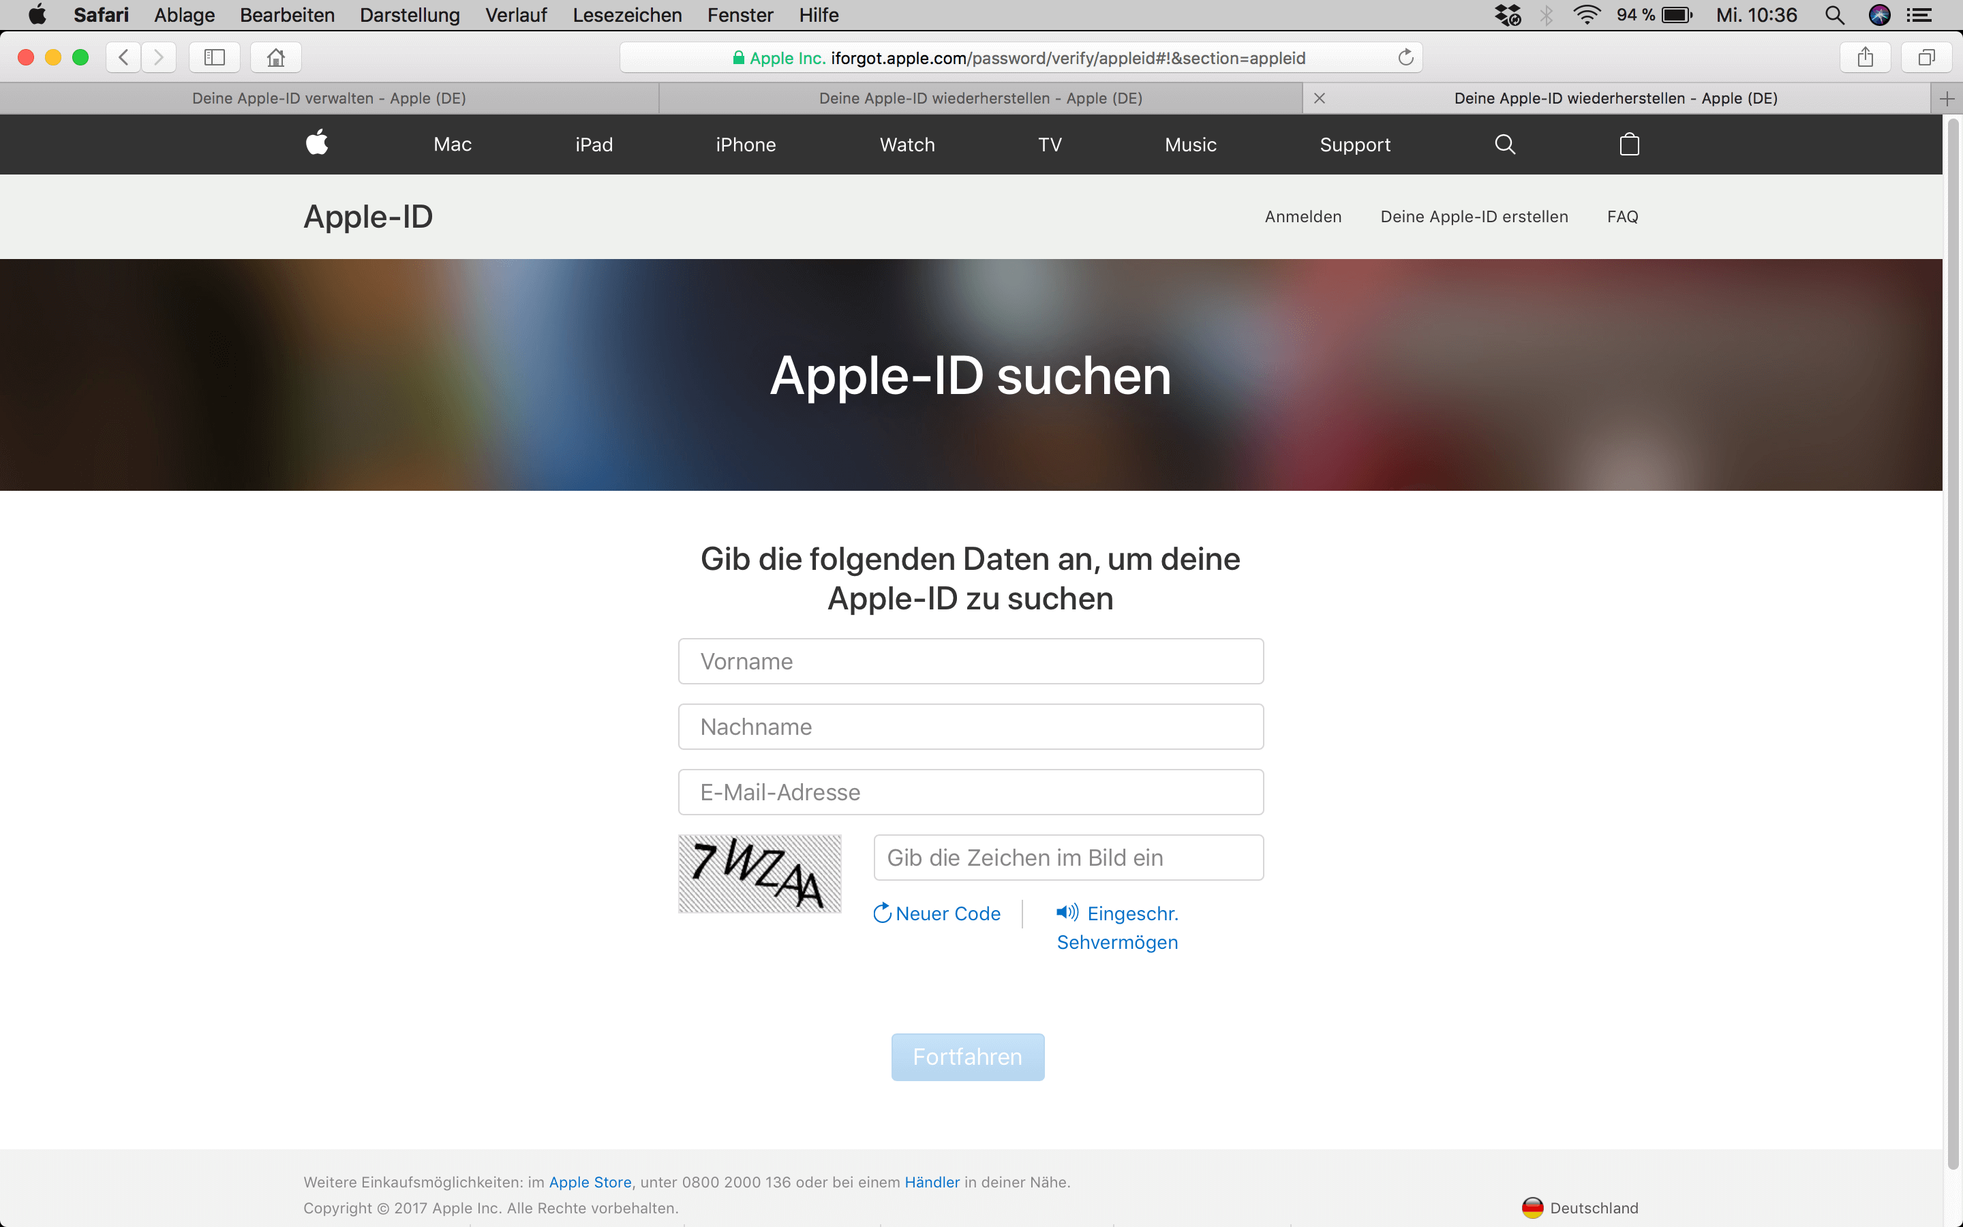Open the Safari menu

[102, 14]
